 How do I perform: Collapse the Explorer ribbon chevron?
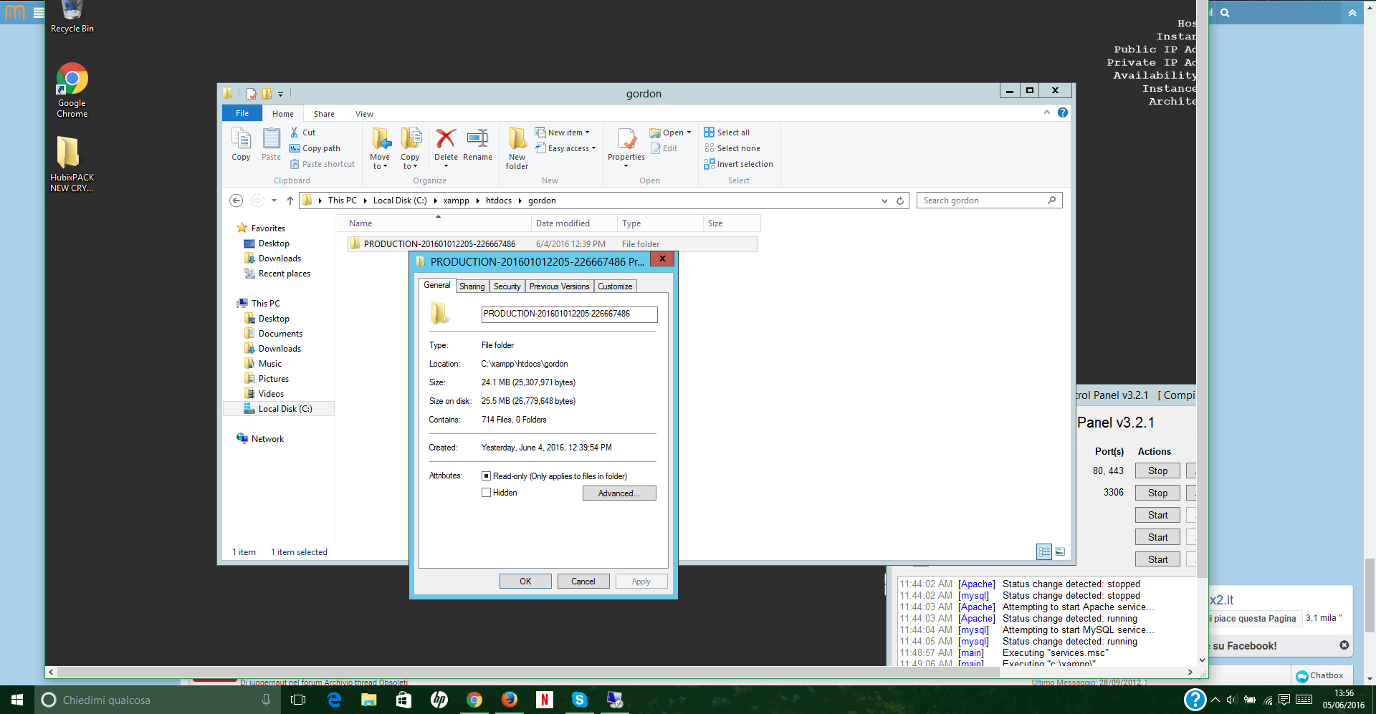[x=1047, y=112]
